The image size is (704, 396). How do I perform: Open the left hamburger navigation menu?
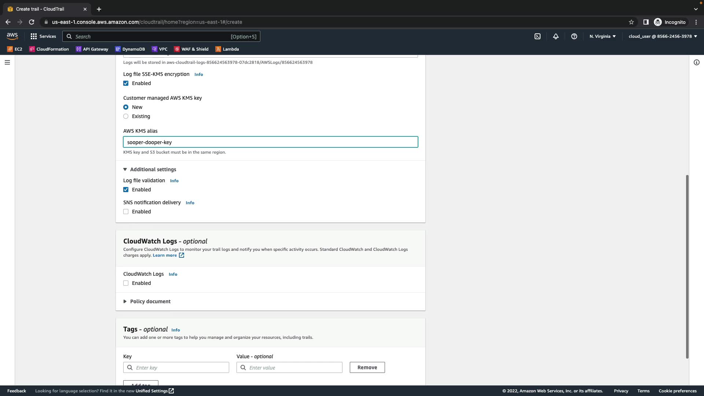[7, 62]
